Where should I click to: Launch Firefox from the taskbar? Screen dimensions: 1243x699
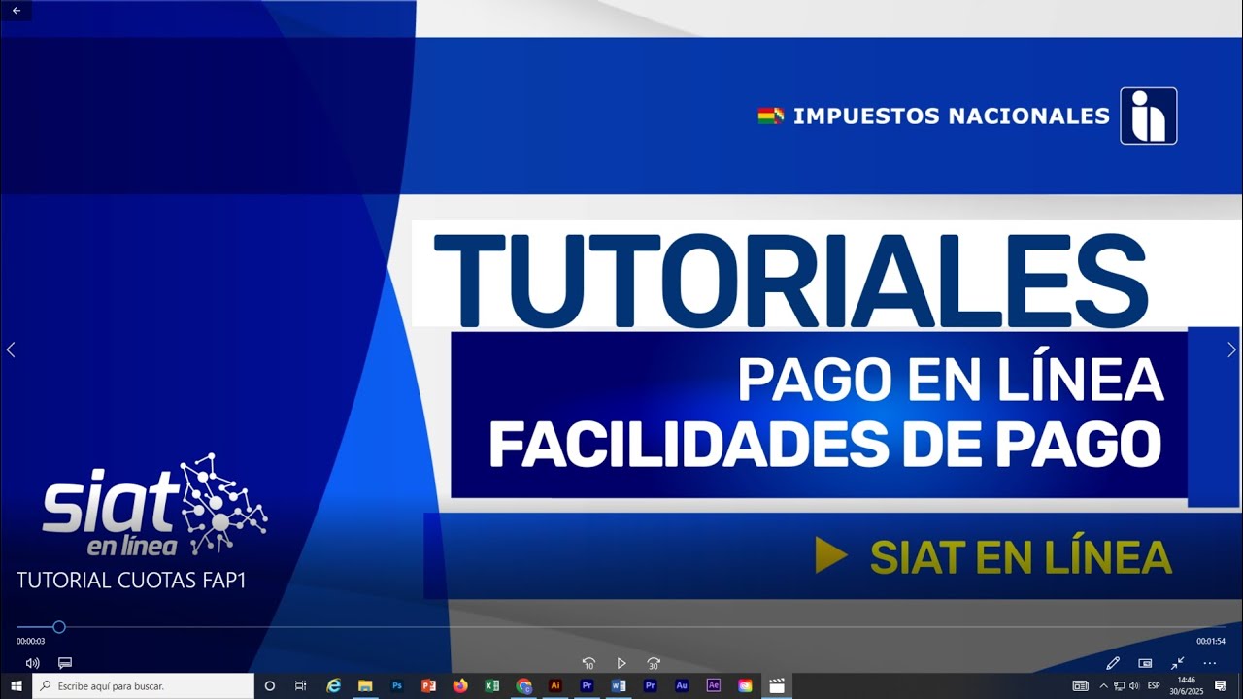pyautogui.click(x=460, y=685)
